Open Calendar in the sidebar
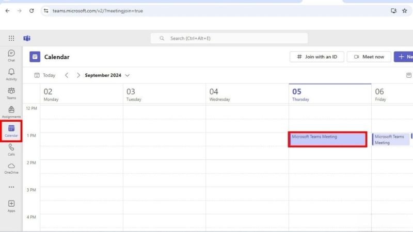413x232 pixels. (11, 131)
